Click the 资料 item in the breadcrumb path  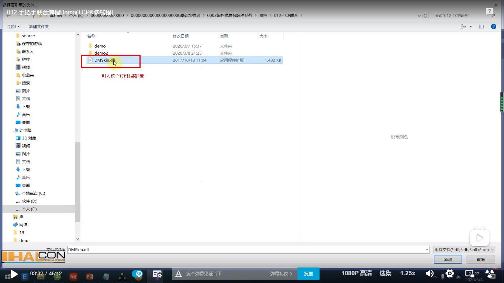point(263,15)
